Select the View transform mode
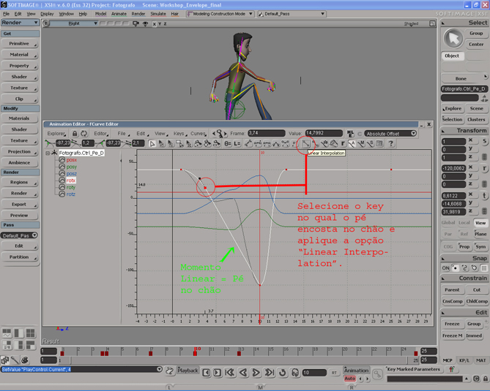 (480, 223)
